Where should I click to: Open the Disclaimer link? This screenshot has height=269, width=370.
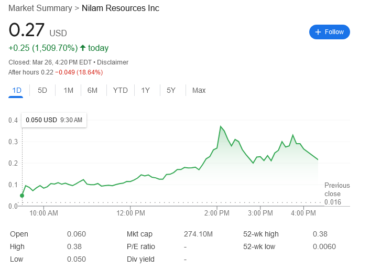tap(113, 62)
